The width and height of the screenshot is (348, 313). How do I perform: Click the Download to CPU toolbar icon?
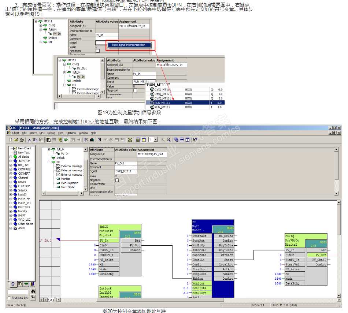point(92,140)
